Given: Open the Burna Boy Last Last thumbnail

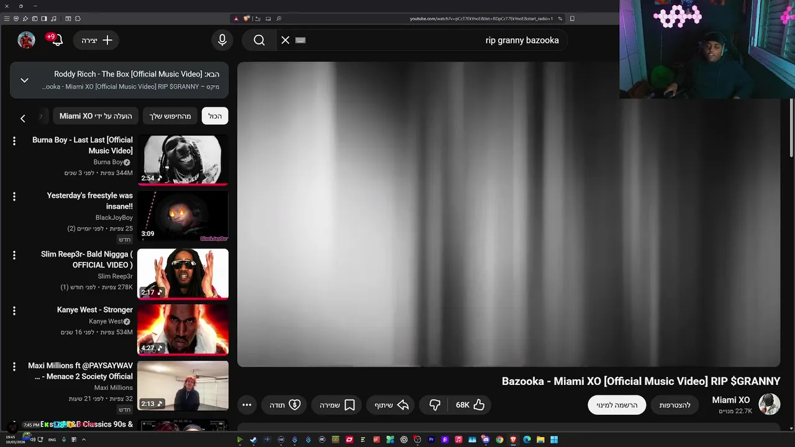Looking at the screenshot, I should click(x=183, y=160).
